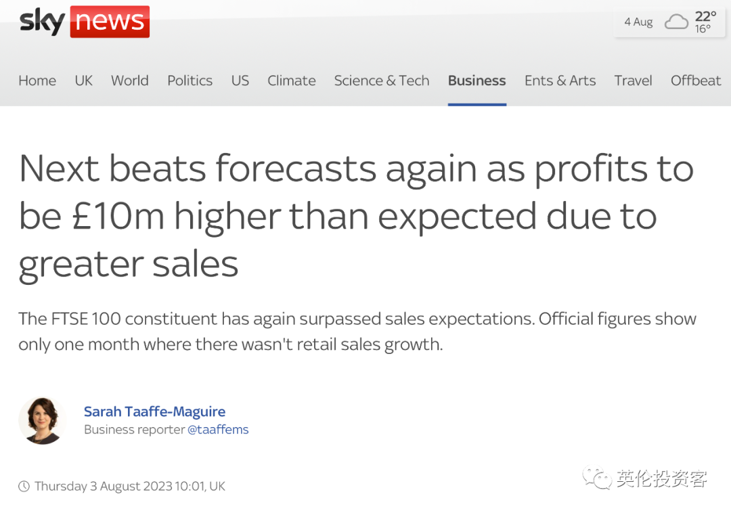Click the reporter's profile photo

(x=42, y=420)
